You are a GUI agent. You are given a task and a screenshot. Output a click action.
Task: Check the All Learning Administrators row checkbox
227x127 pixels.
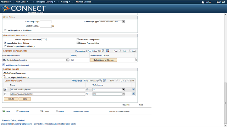pyautogui.click(x=5, y=94)
